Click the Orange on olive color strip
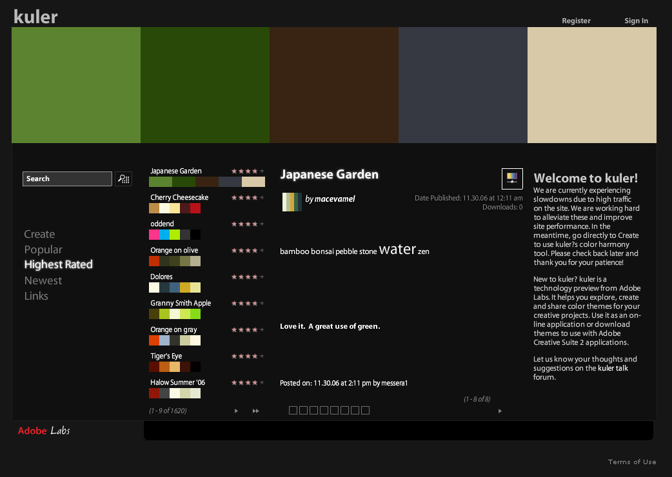 (x=175, y=261)
